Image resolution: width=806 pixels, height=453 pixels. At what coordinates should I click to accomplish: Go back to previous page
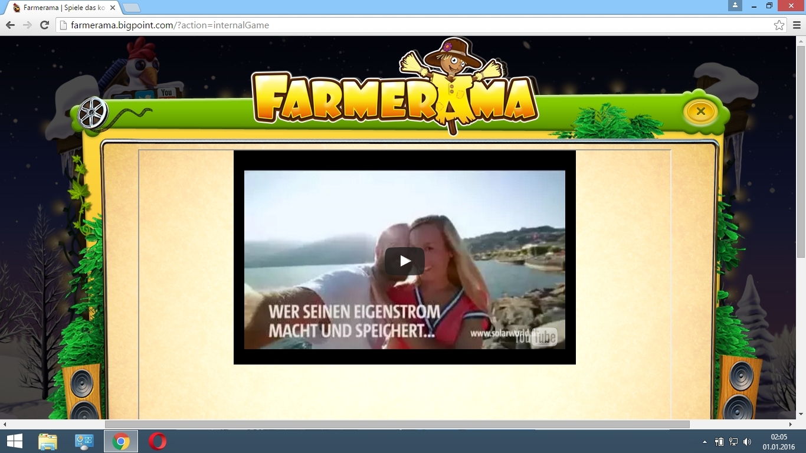[10, 25]
